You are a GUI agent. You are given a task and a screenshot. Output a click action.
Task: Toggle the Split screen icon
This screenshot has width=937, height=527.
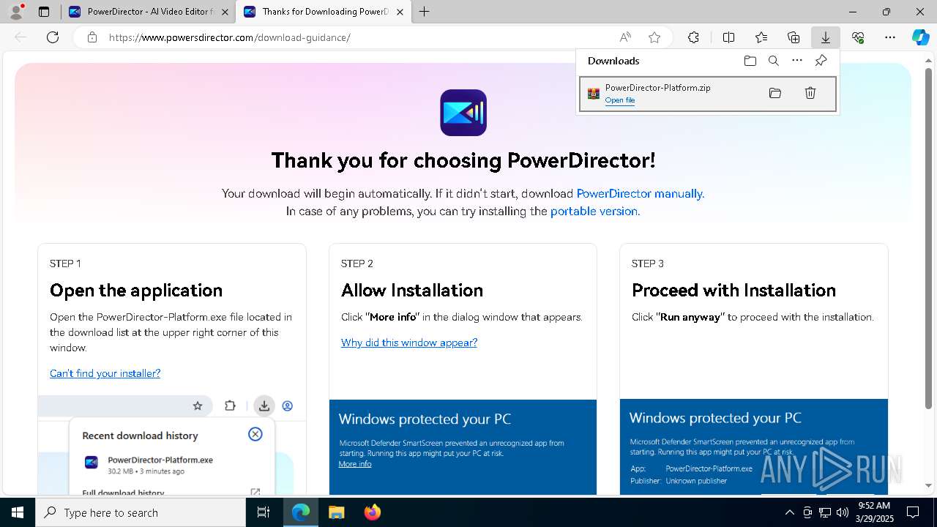click(728, 37)
